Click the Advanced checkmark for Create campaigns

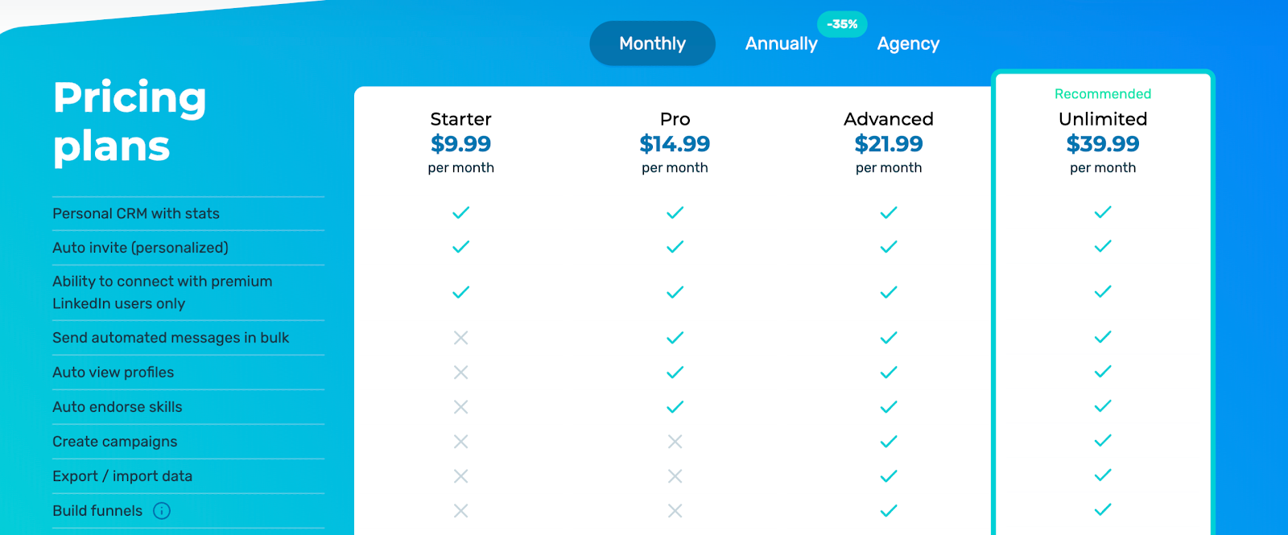888,441
